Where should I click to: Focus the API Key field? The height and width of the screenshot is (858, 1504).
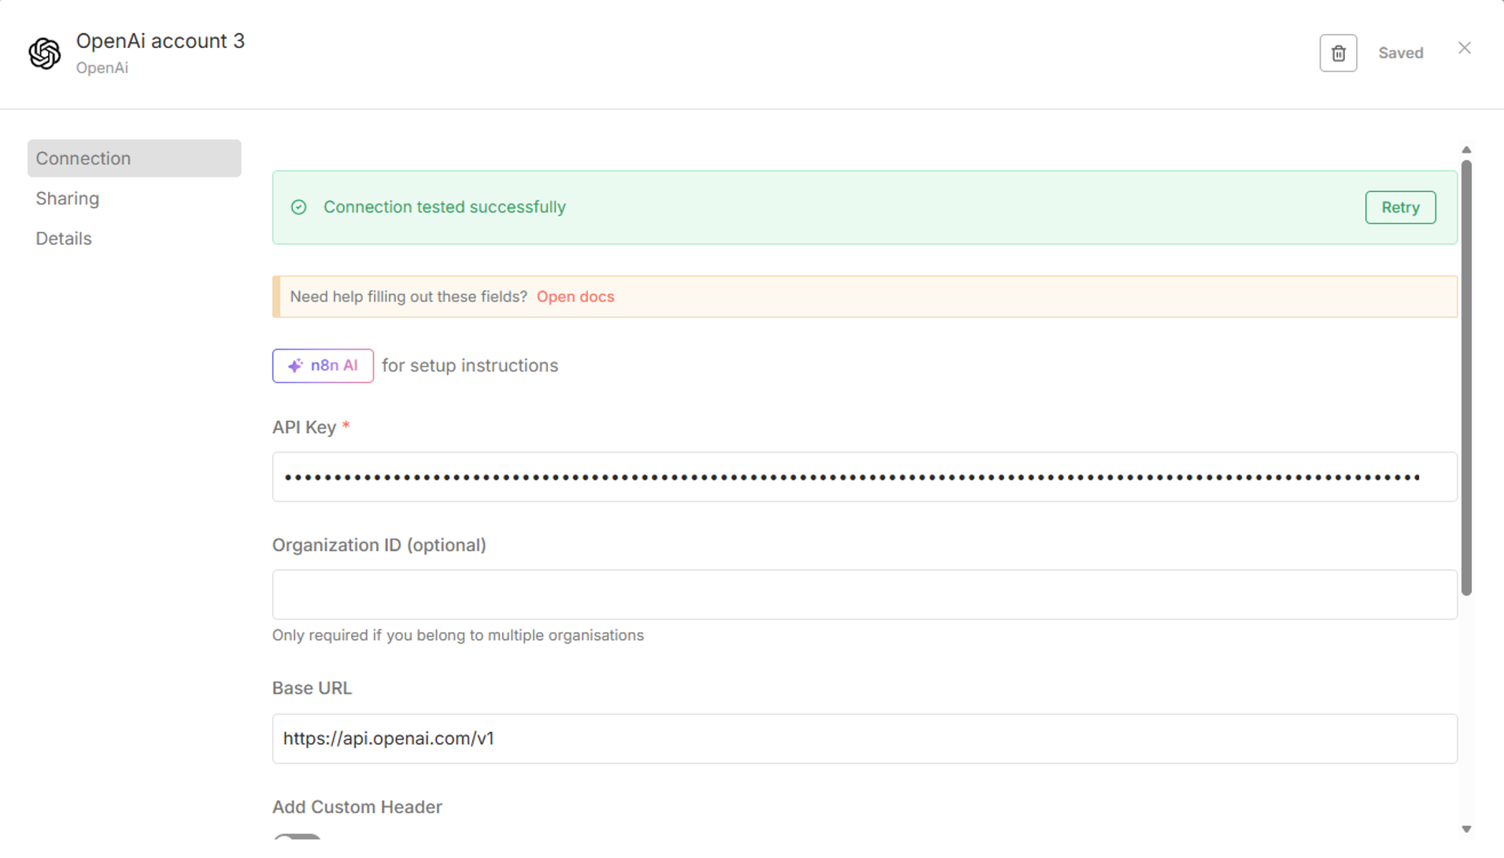(864, 477)
